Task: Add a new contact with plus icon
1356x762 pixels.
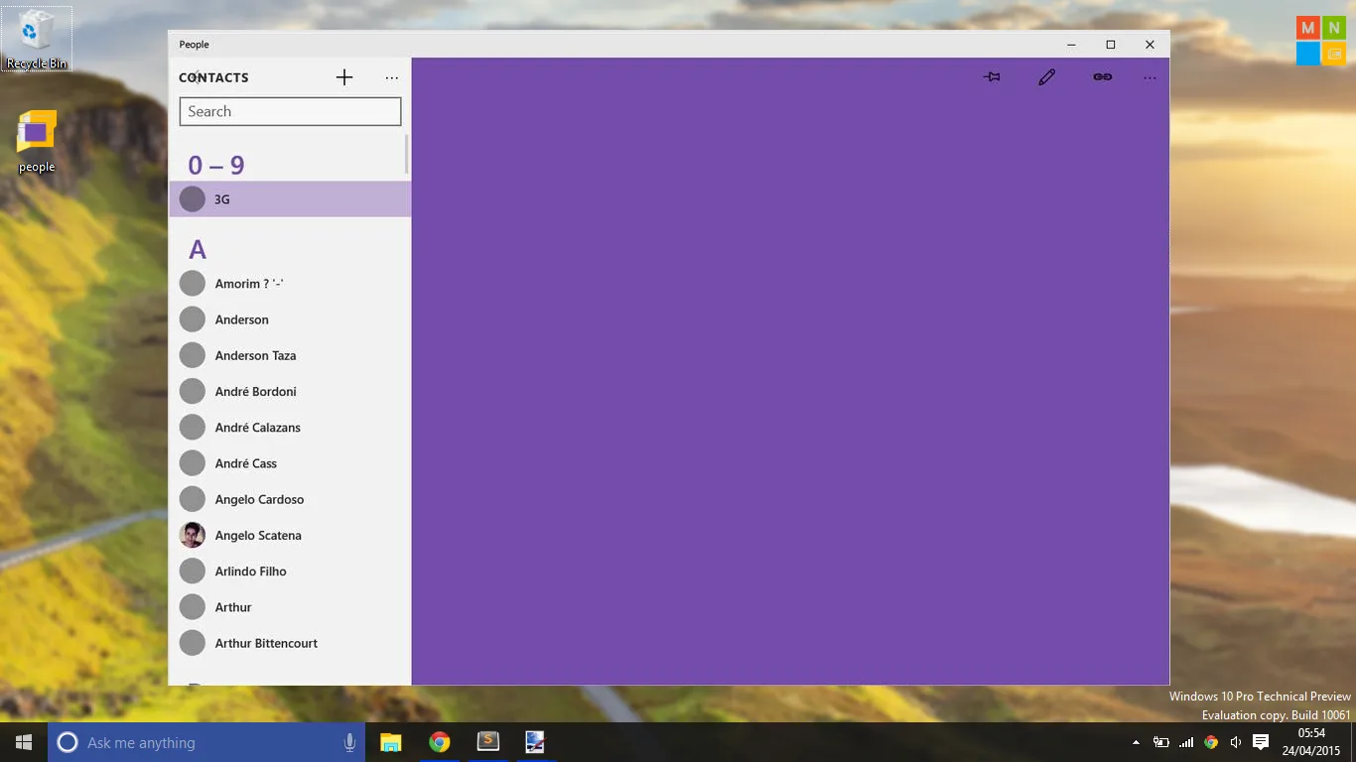Action: 343,77
